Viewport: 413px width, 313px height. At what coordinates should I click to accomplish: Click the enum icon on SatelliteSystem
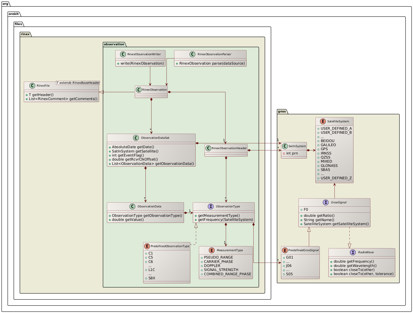point(323,121)
